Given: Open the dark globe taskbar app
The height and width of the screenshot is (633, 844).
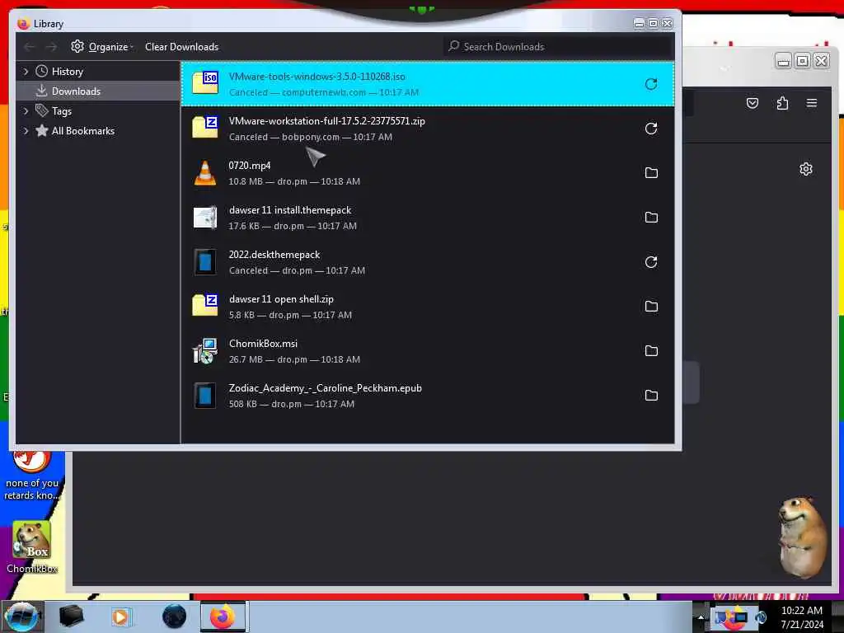Looking at the screenshot, I should pyautogui.click(x=174, y=617).
